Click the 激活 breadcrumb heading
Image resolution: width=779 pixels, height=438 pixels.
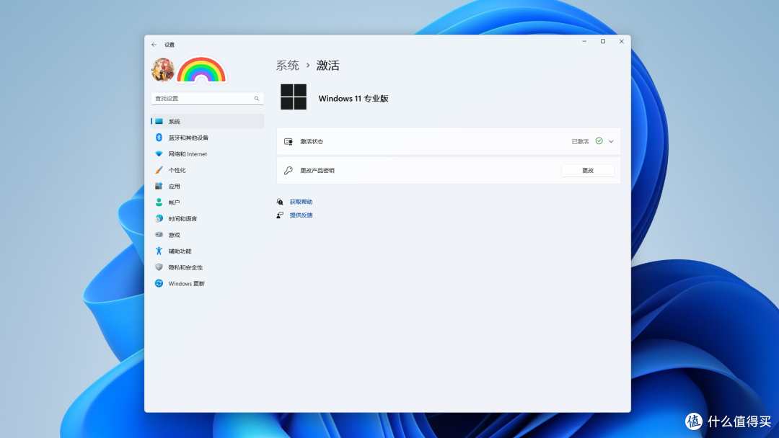tap(328, 66)
